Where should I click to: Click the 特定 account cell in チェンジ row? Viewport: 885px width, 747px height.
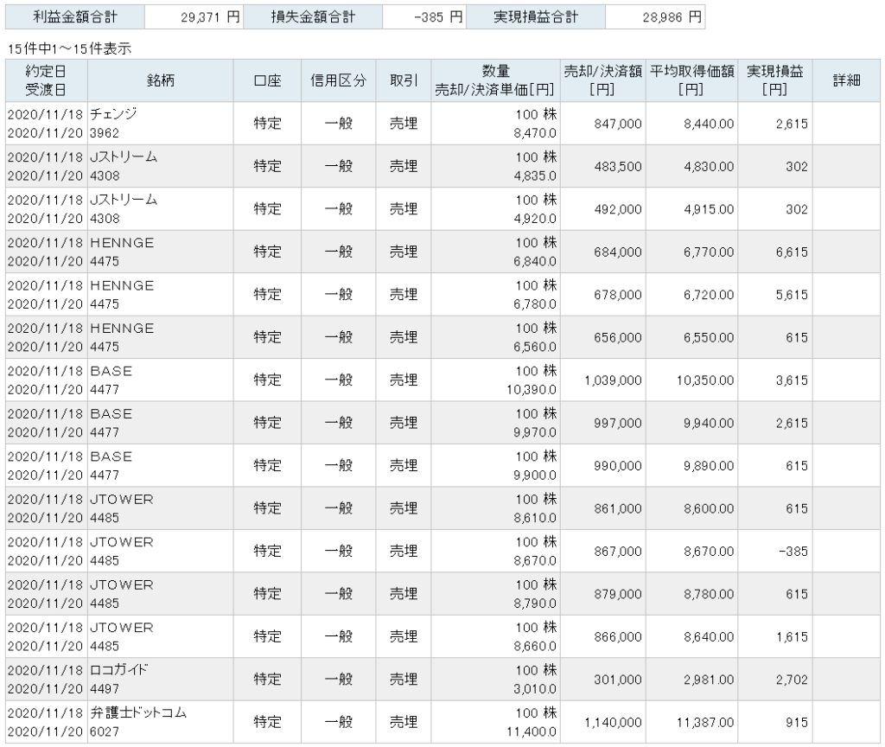(267, 124)
